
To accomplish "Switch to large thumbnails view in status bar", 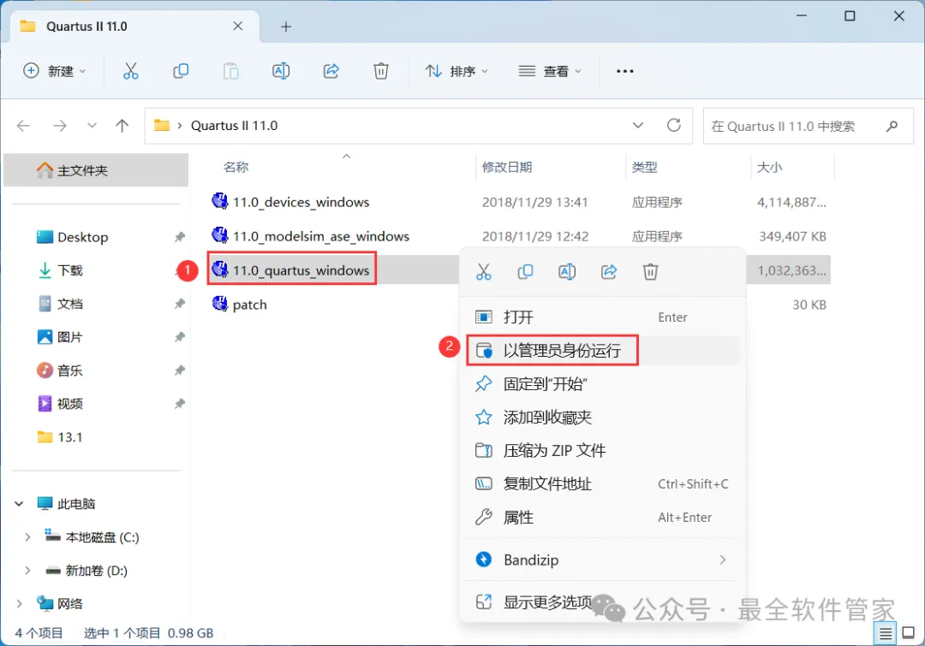I will (909, 634).
